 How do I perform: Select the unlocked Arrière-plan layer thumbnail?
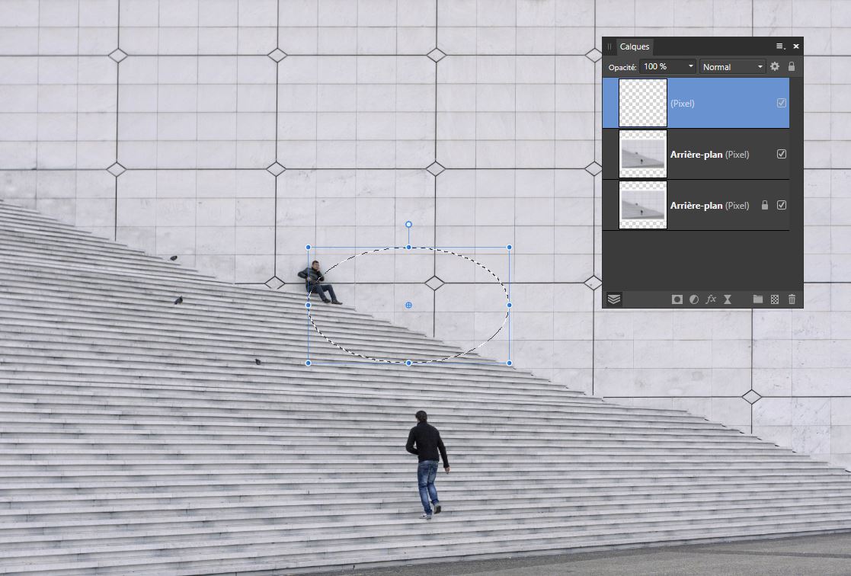[x=642, y=154]
